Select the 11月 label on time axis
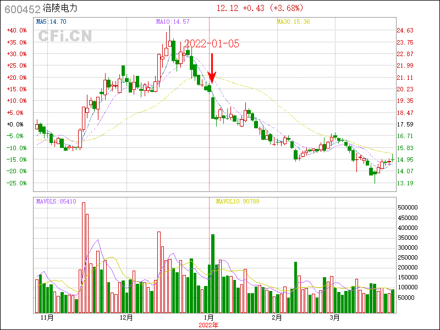Screen dimensions: 440x330 click(x=47, y=318)
